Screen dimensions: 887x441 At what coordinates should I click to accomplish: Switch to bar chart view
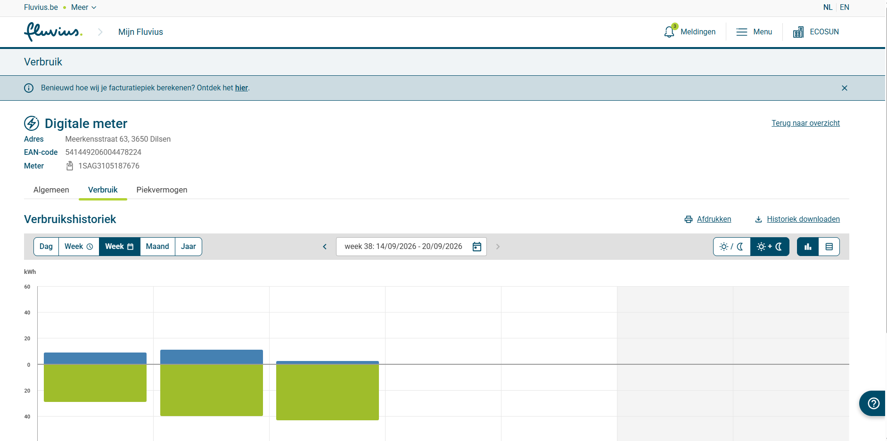coord(808,247)
